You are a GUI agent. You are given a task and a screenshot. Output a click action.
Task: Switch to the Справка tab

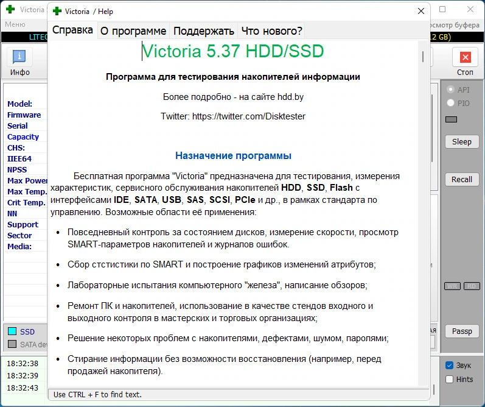point(72,30)
